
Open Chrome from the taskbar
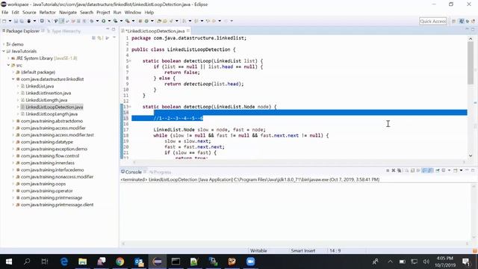tap(119, 262)
